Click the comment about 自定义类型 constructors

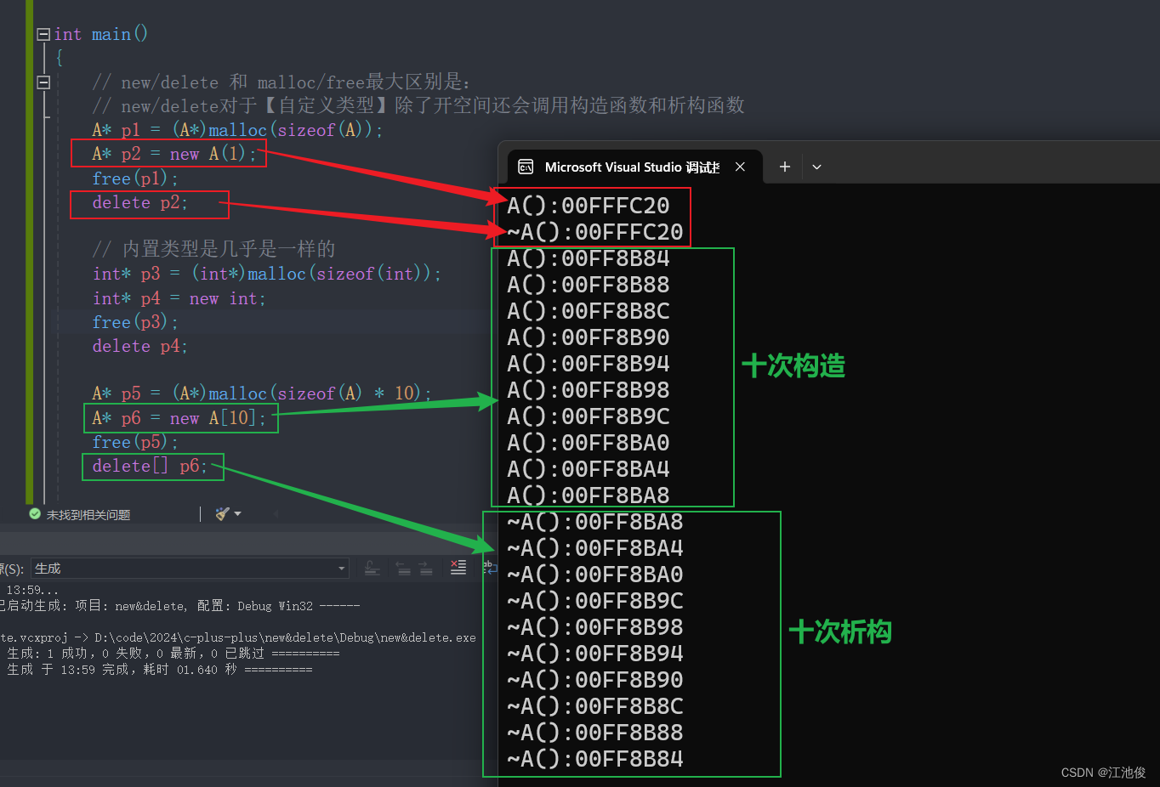[x=418, y=106]
